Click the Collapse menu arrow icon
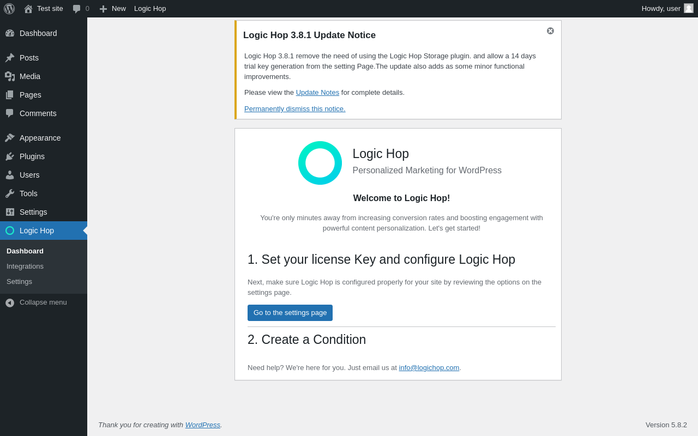698x436 pixels. tap(10, 302)
